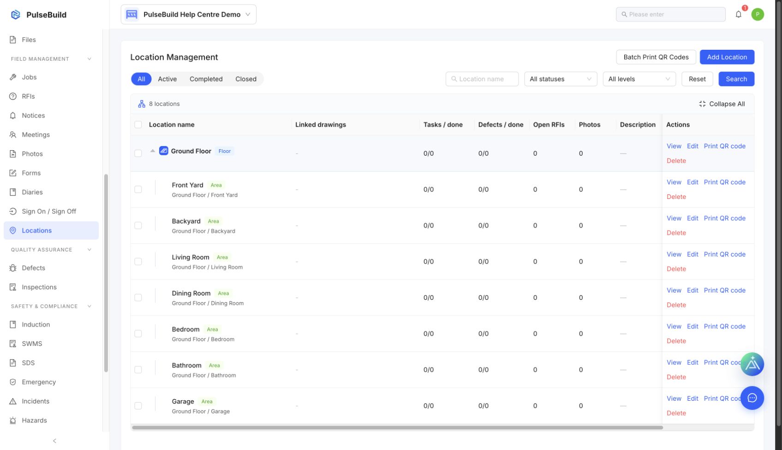The image size is (782, 450).
Task: Edit the Bedroom location
Action: coord(692,326)
